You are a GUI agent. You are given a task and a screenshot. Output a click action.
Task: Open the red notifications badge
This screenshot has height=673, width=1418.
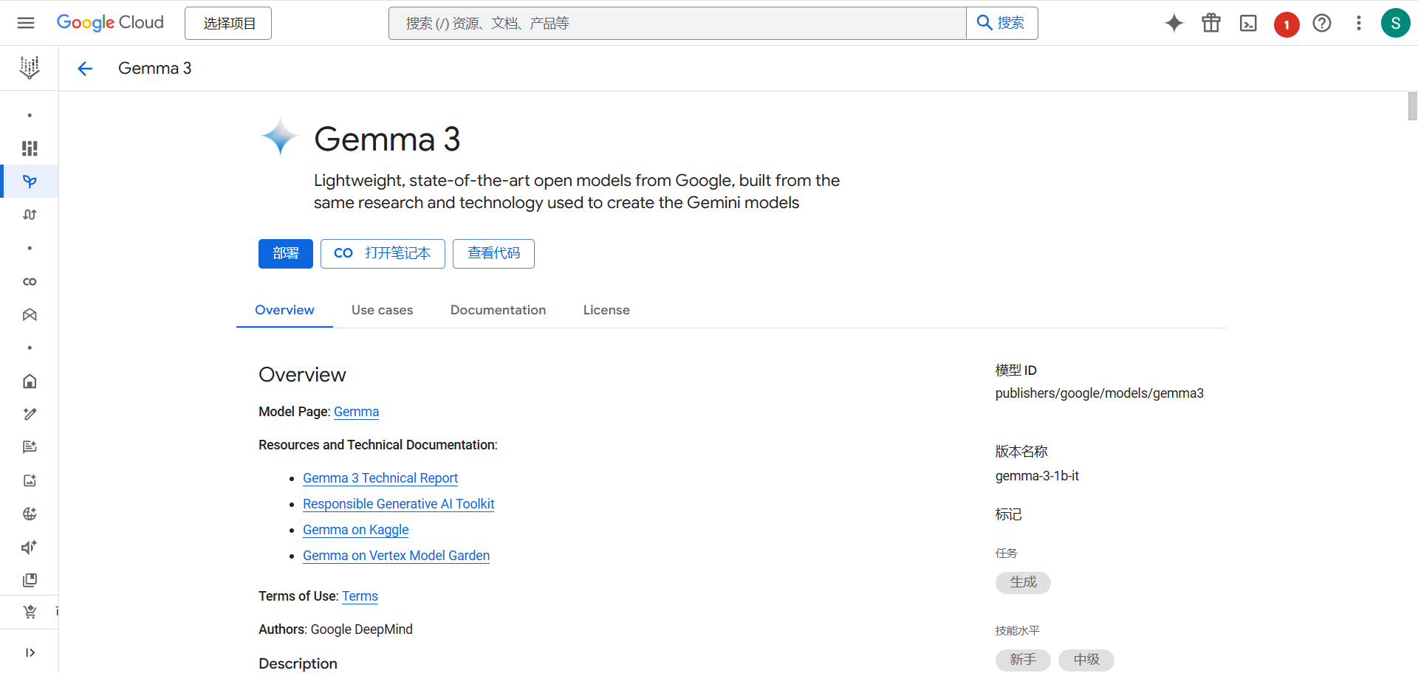pyautogui.click(x=1286, y=24)
